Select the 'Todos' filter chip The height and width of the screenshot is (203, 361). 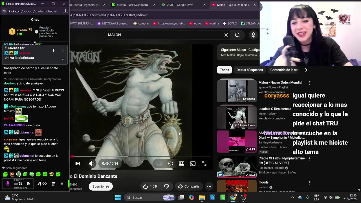[x=224, y=70]
